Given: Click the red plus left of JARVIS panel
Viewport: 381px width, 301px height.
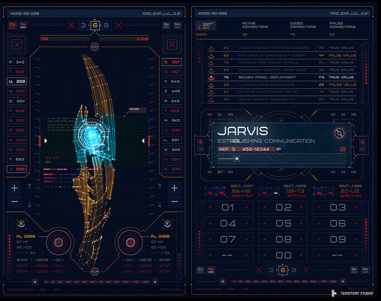Looking at the screenshot, I should [x=201, y=142].
